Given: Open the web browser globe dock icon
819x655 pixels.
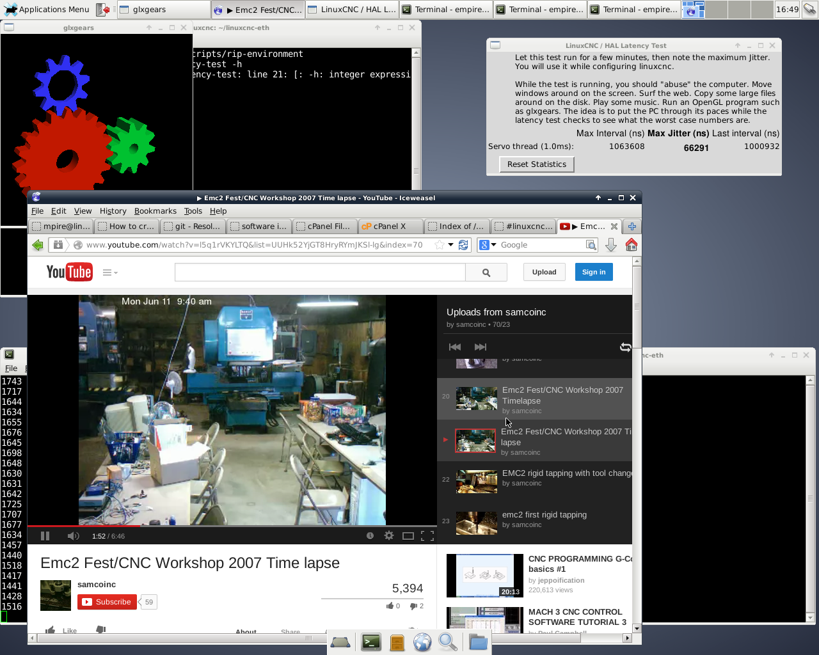Looking at the screenshot, I should (422, 642).
